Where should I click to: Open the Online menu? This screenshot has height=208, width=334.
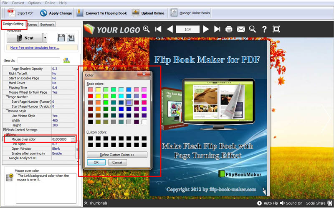pyautogui.click(x=50, y=3)
